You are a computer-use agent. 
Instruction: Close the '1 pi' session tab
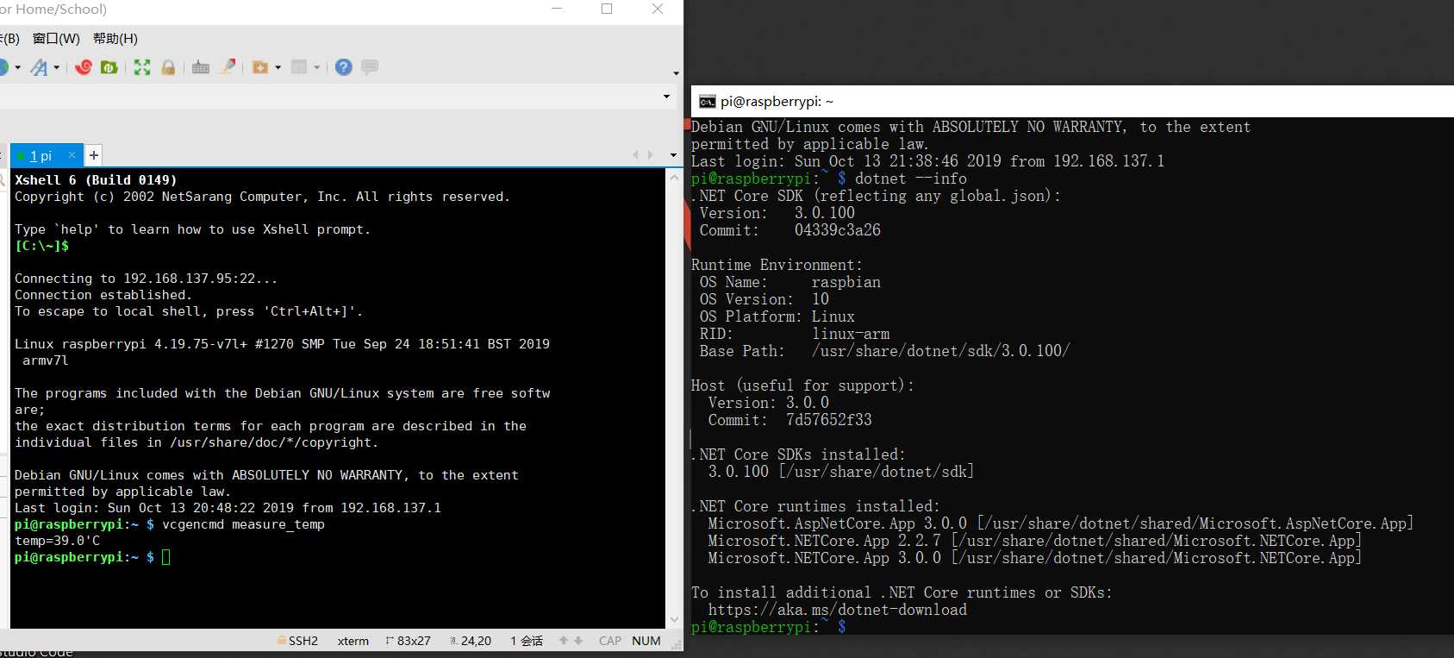(72, 155)
